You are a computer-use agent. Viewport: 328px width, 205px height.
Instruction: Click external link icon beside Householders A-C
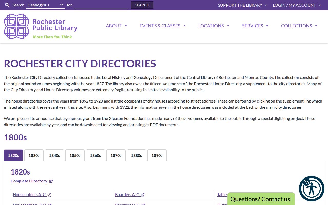(49, 195)
